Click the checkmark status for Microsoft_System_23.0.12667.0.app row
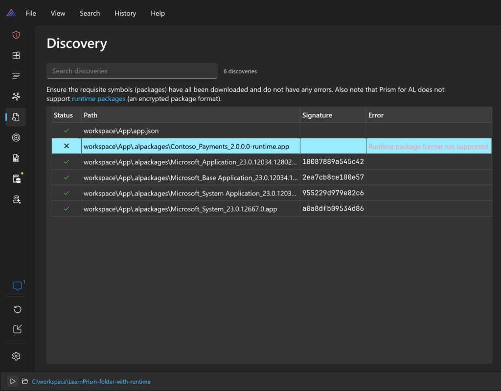 (67, 208)
